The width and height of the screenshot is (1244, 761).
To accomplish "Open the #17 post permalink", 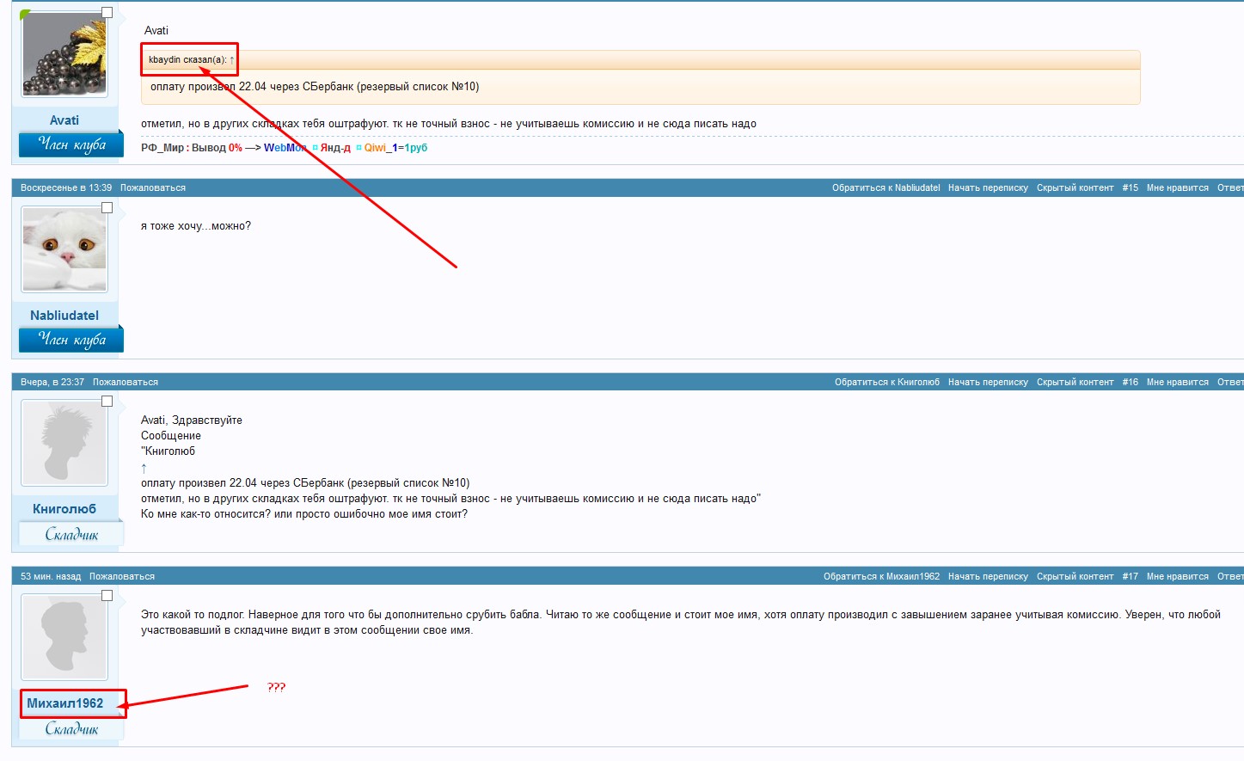I will coord(1130,576).
